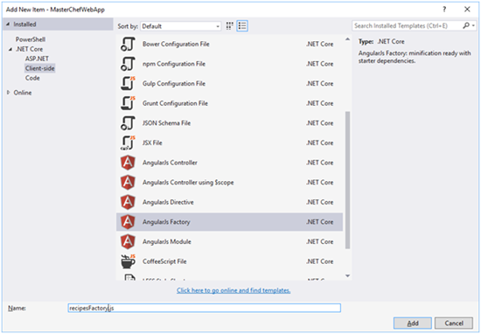The image size is (481, 334).
Task: Select the "JSON Schema File" row text
Action: tap(166, 123)
